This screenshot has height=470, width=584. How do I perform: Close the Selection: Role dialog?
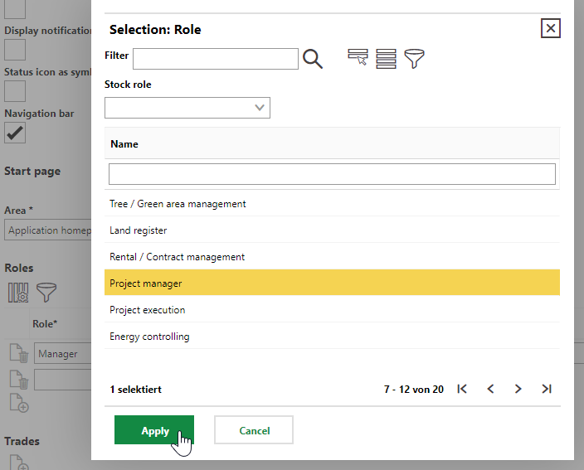click(x=551, y=29)
